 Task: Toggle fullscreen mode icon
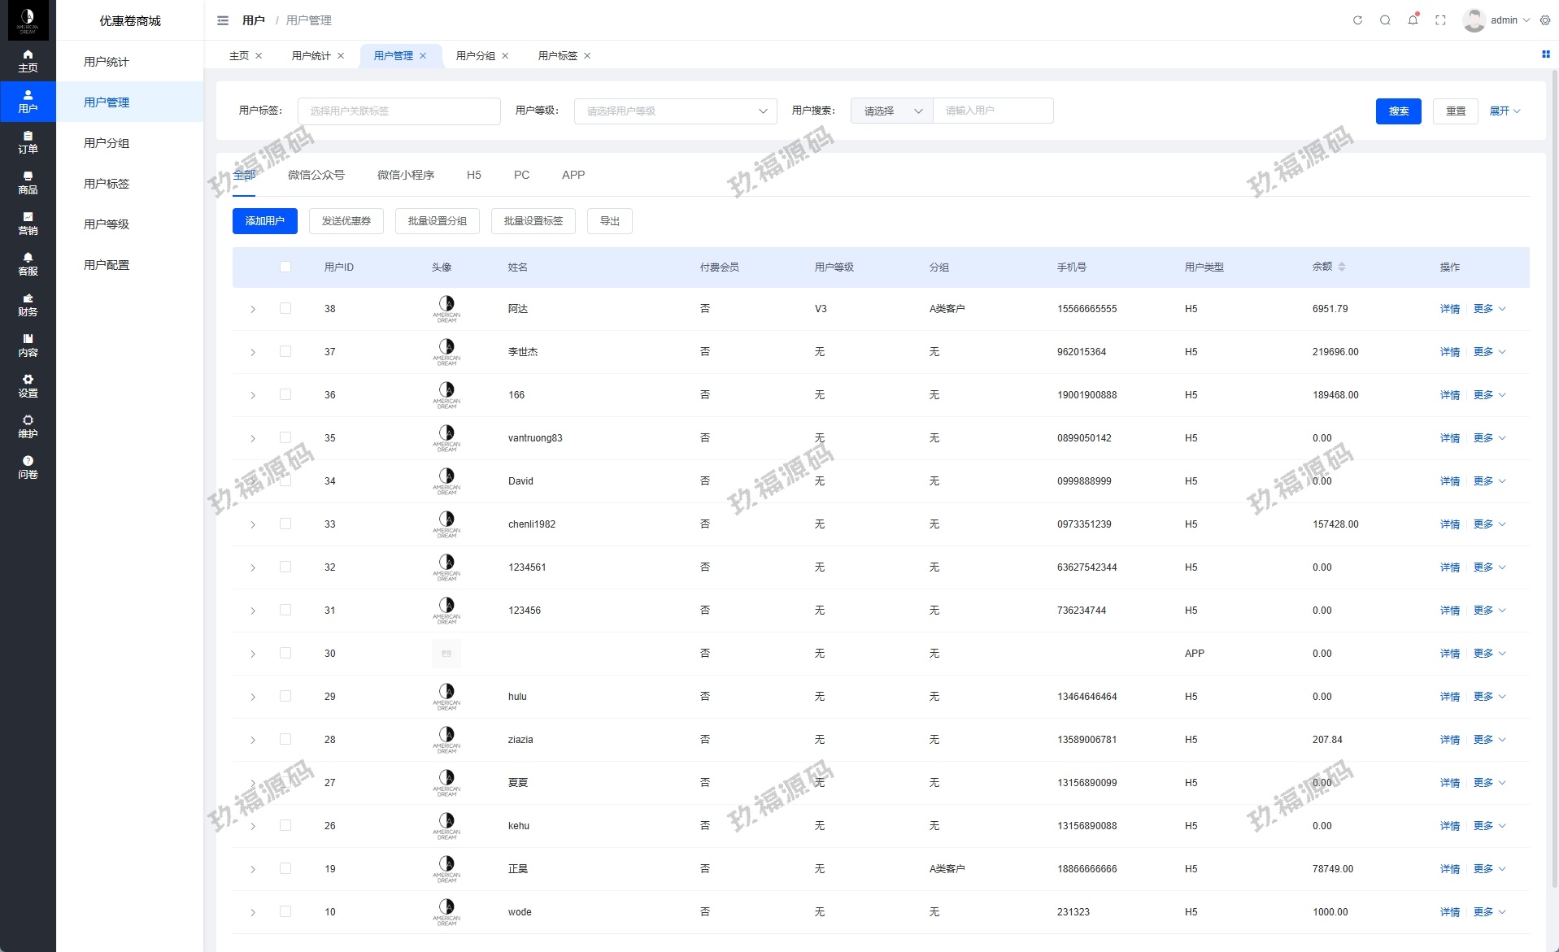point(1440,20)
